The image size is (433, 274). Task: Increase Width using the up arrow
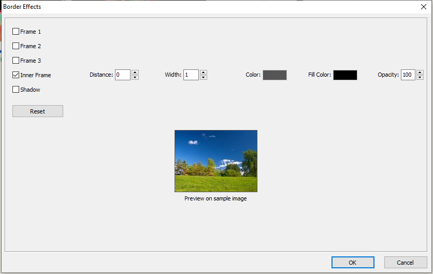click(x=204, y=73)
